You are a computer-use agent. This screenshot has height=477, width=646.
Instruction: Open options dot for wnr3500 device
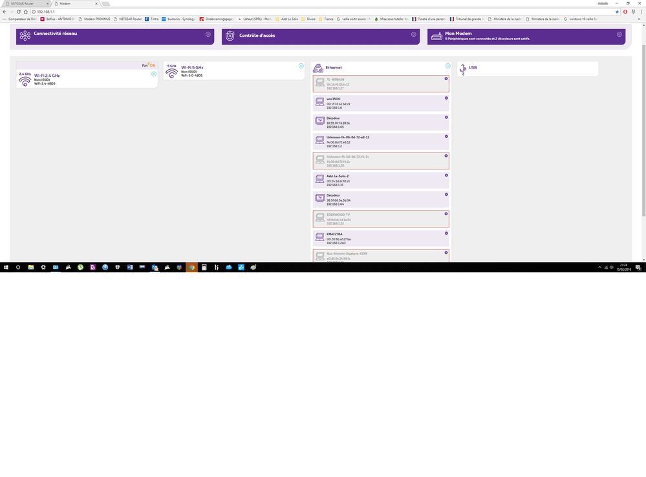(446, 98)
